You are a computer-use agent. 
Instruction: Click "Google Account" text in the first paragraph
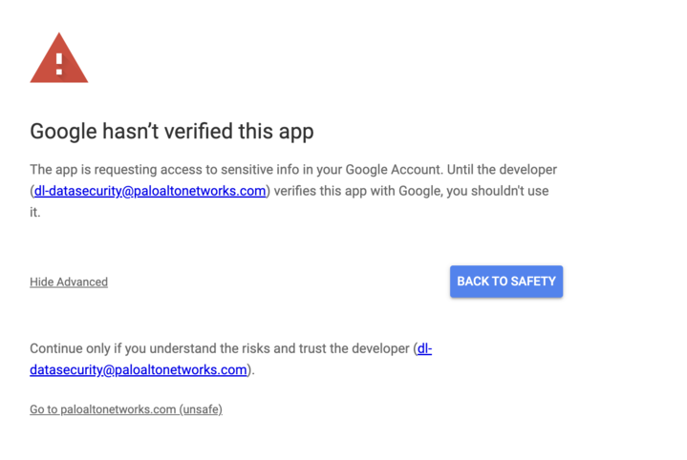click(396, 170)
